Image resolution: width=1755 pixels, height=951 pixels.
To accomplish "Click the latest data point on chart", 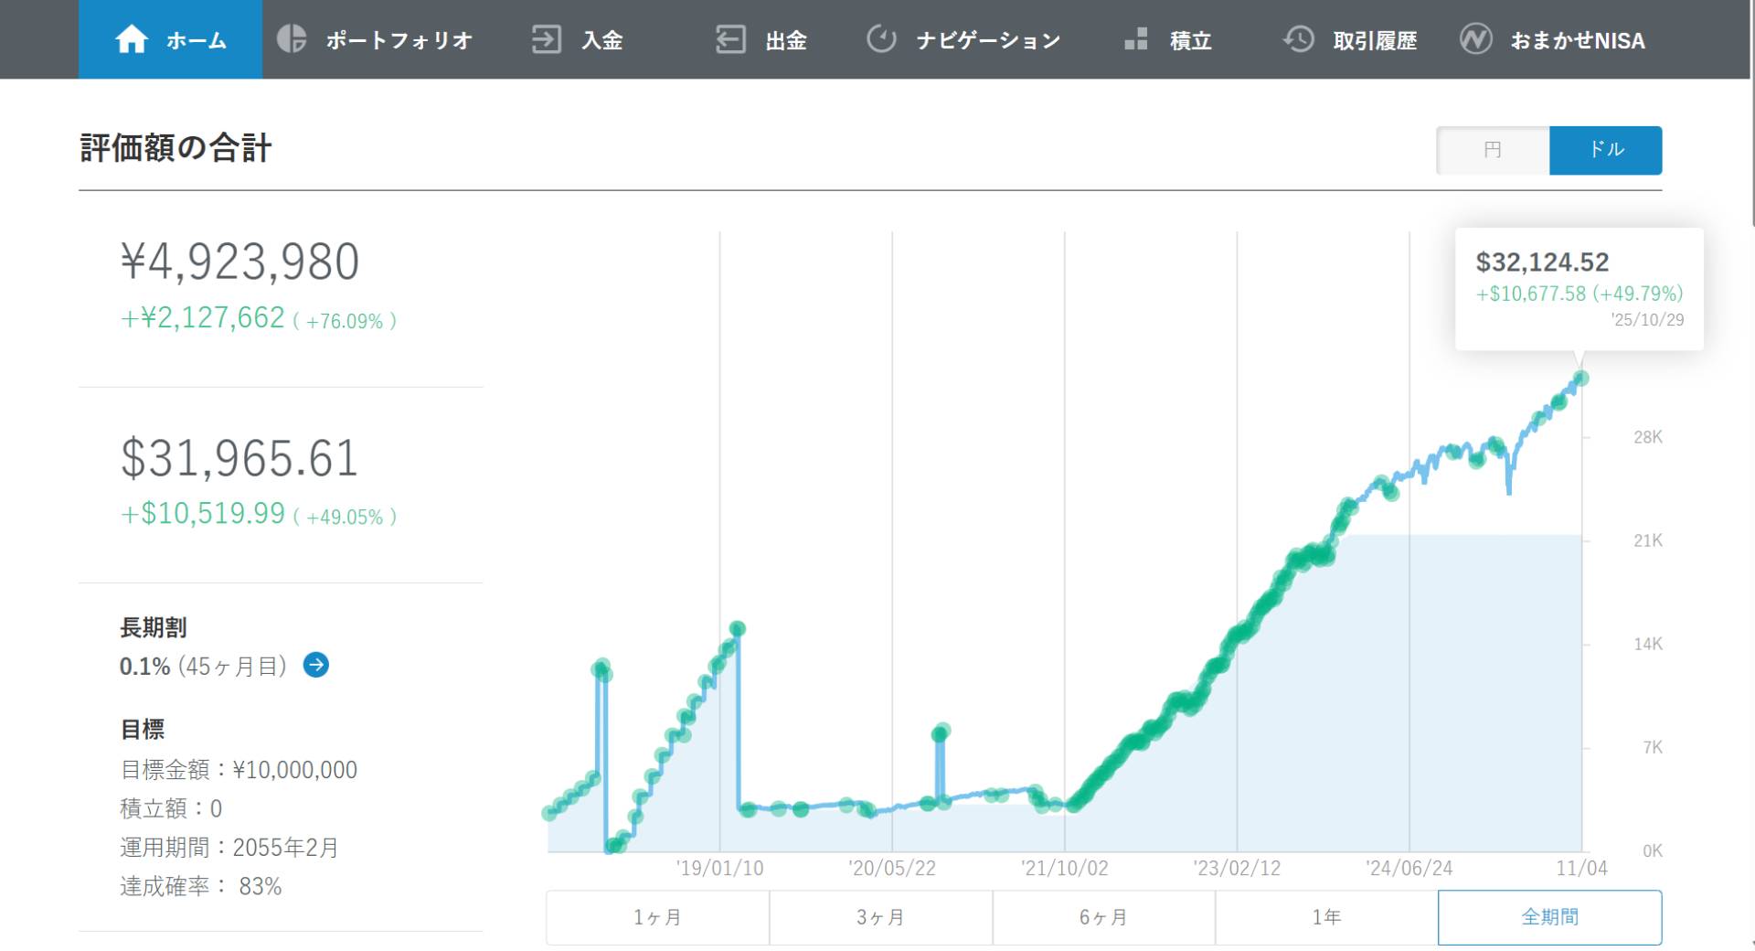I will click(x=1581, y=378).
